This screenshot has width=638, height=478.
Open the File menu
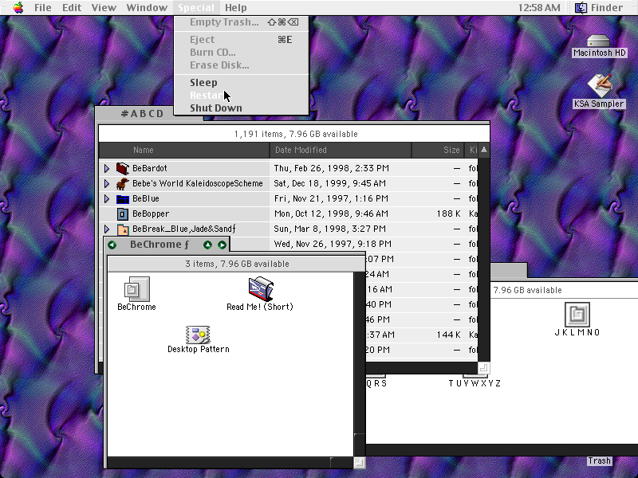(x=43, y=8)
